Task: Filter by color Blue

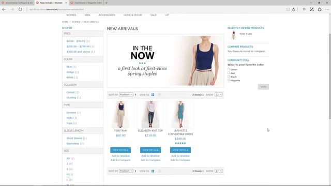Action: [69, 67]
